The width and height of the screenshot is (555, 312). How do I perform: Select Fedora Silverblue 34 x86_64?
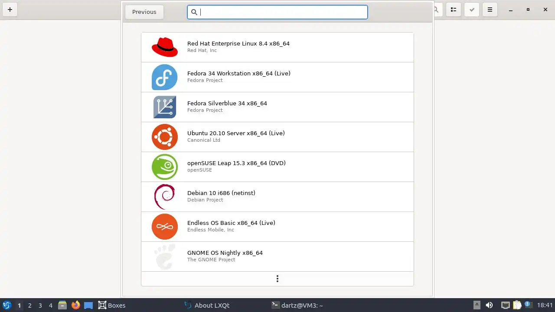coord(277,107)
